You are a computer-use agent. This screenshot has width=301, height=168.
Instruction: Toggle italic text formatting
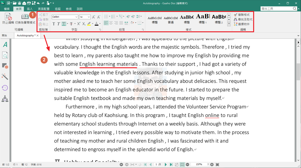[x=58, y=24]
